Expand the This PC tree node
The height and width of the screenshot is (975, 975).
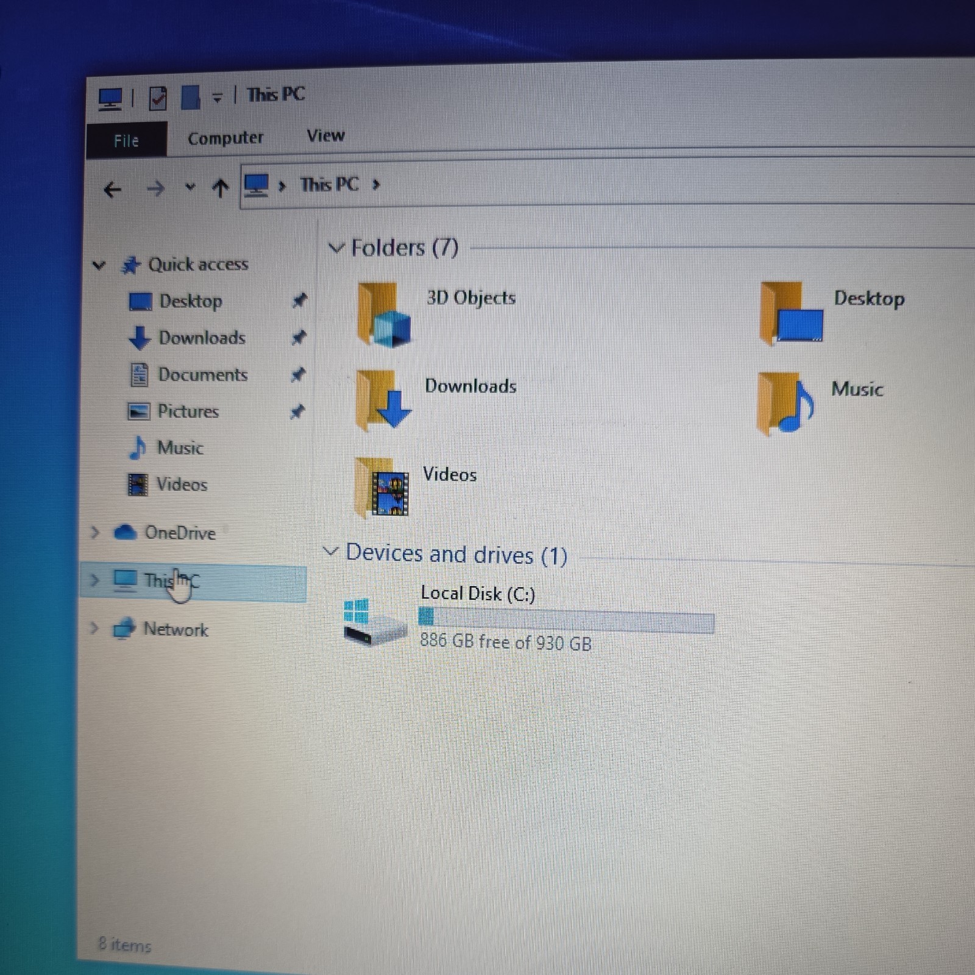94,579
